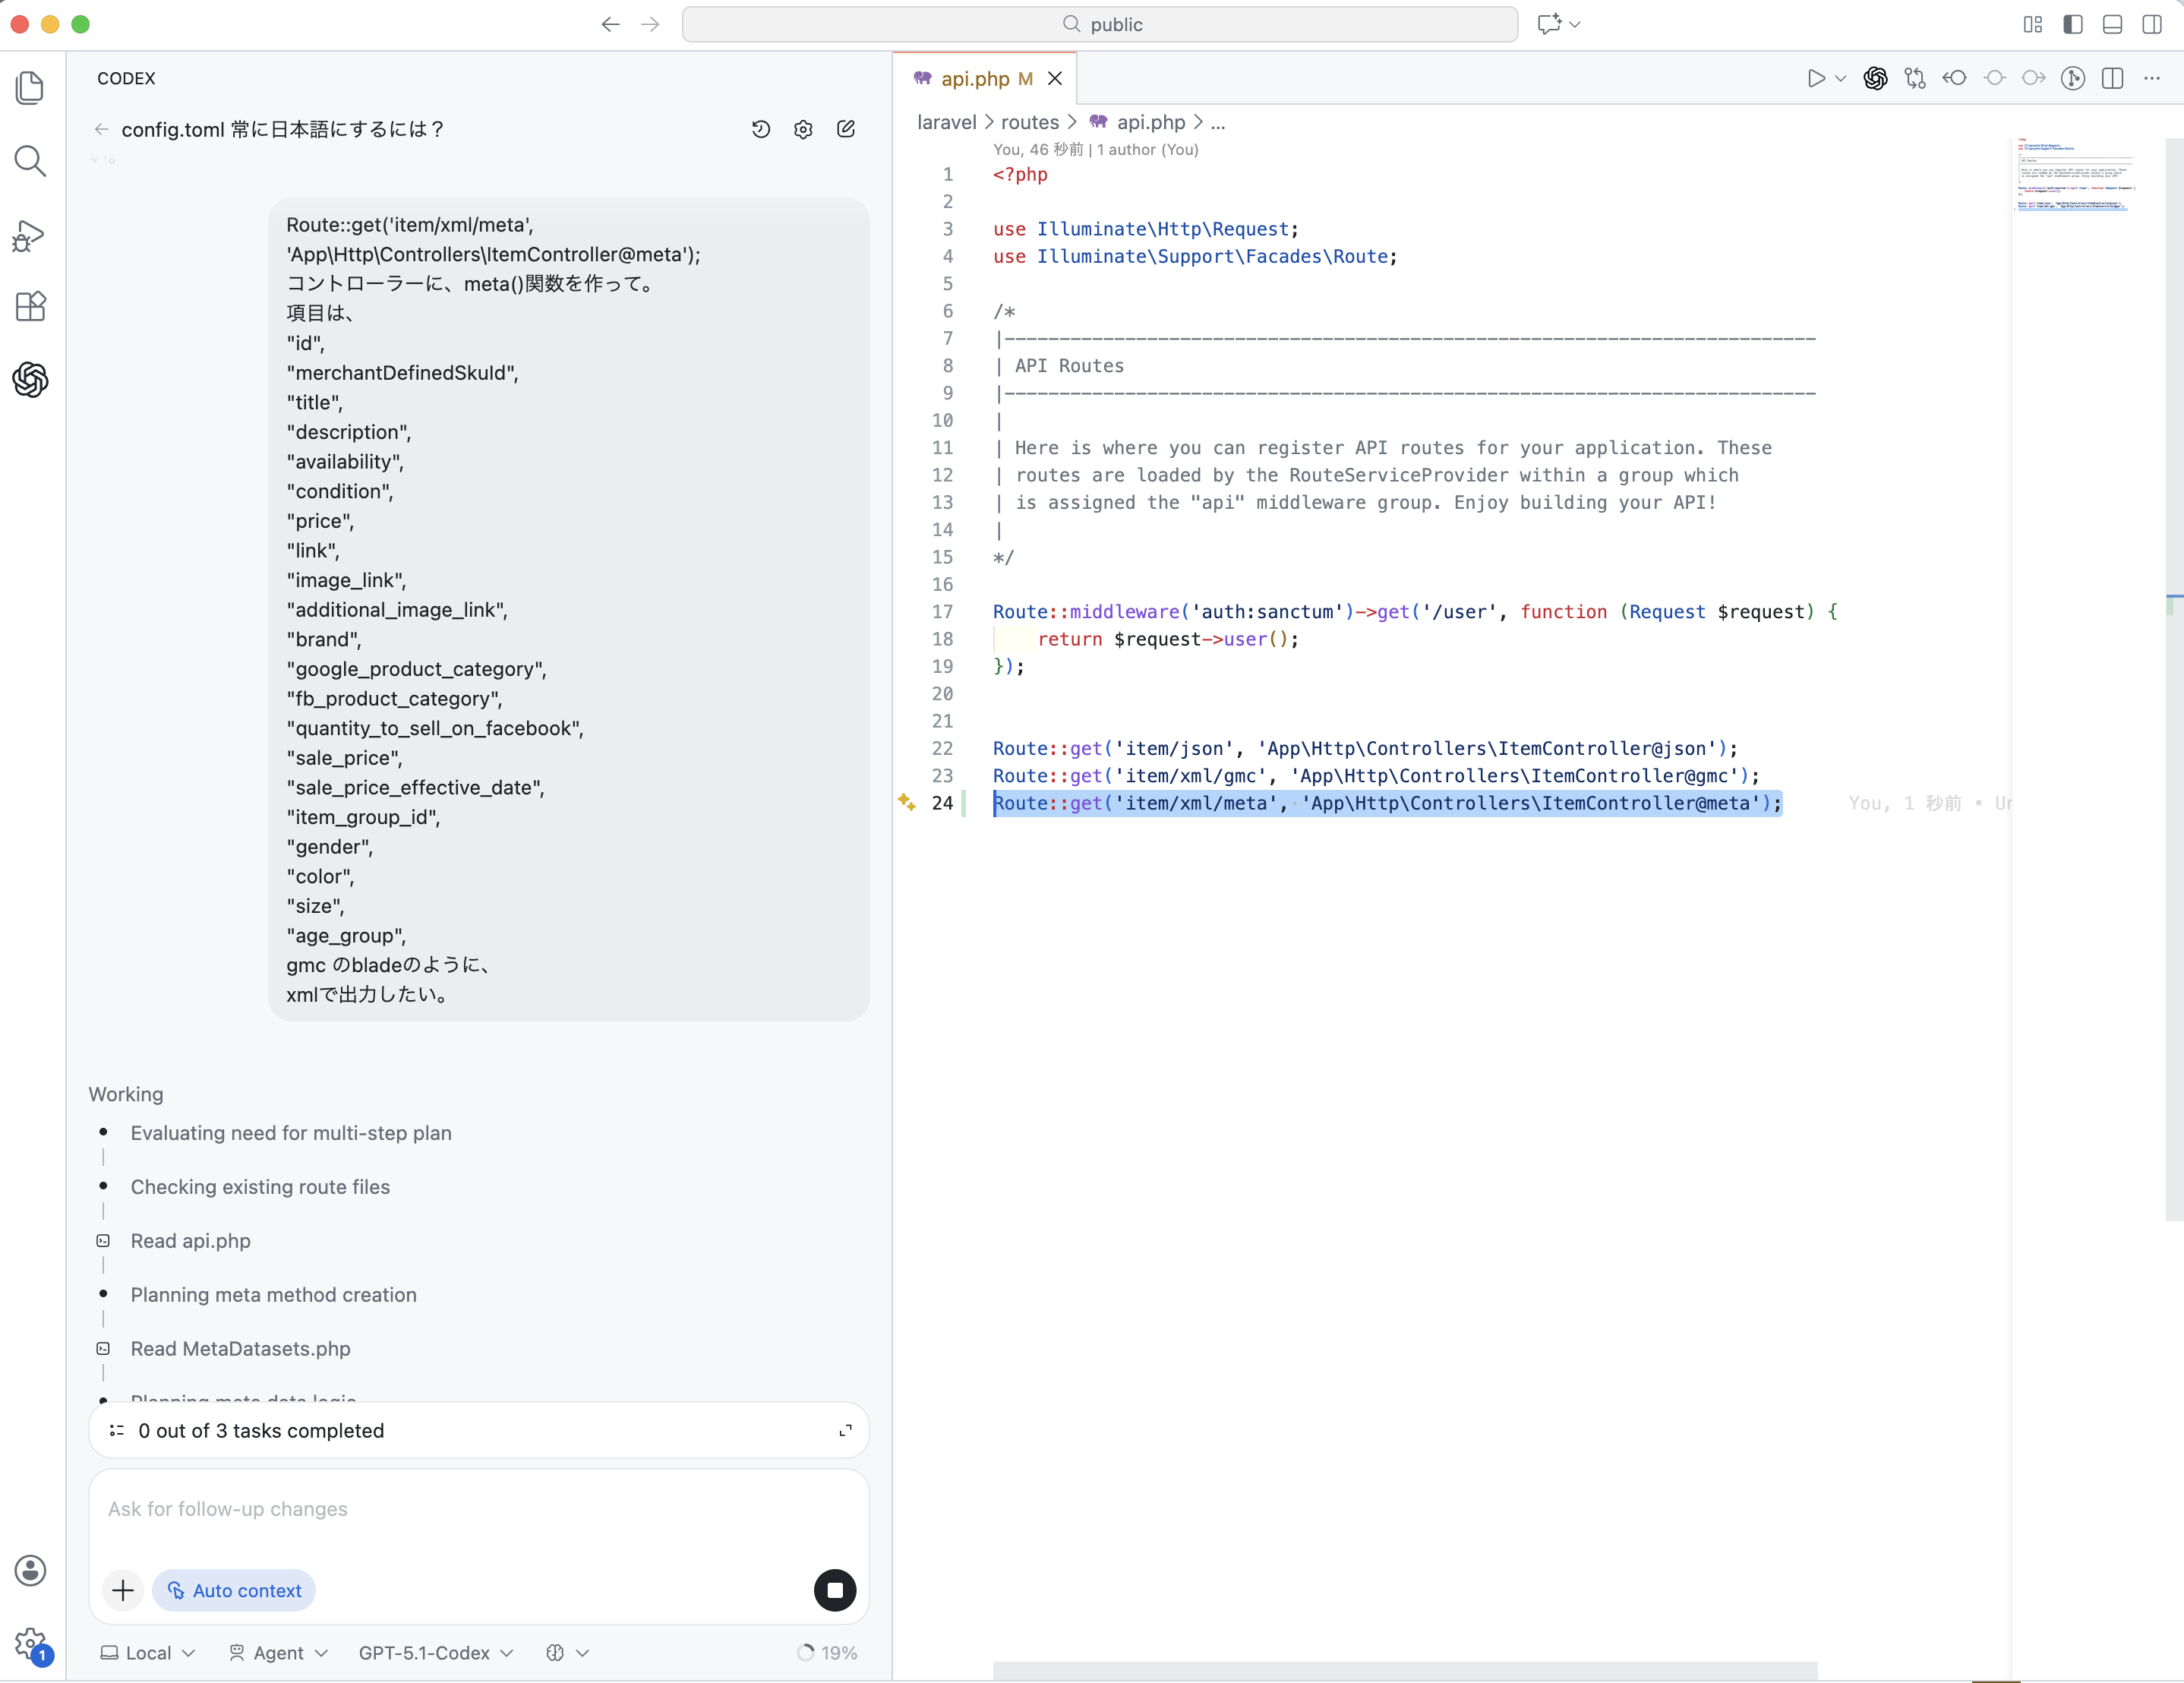Stop the running Codex task
This screenshot has width=2184, height=1683.
coord(835,1590)
